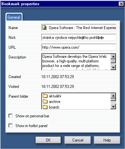125x149 pixels.
Task: Enable Show in hotlist panel checkbox
Action: coord(10,125)
